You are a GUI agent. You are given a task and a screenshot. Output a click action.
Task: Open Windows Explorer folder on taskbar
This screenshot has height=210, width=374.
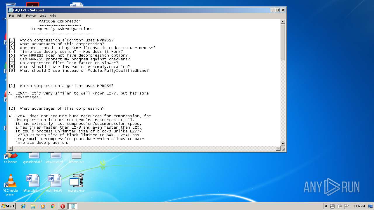pyautogui.click(x=33, y=206)
